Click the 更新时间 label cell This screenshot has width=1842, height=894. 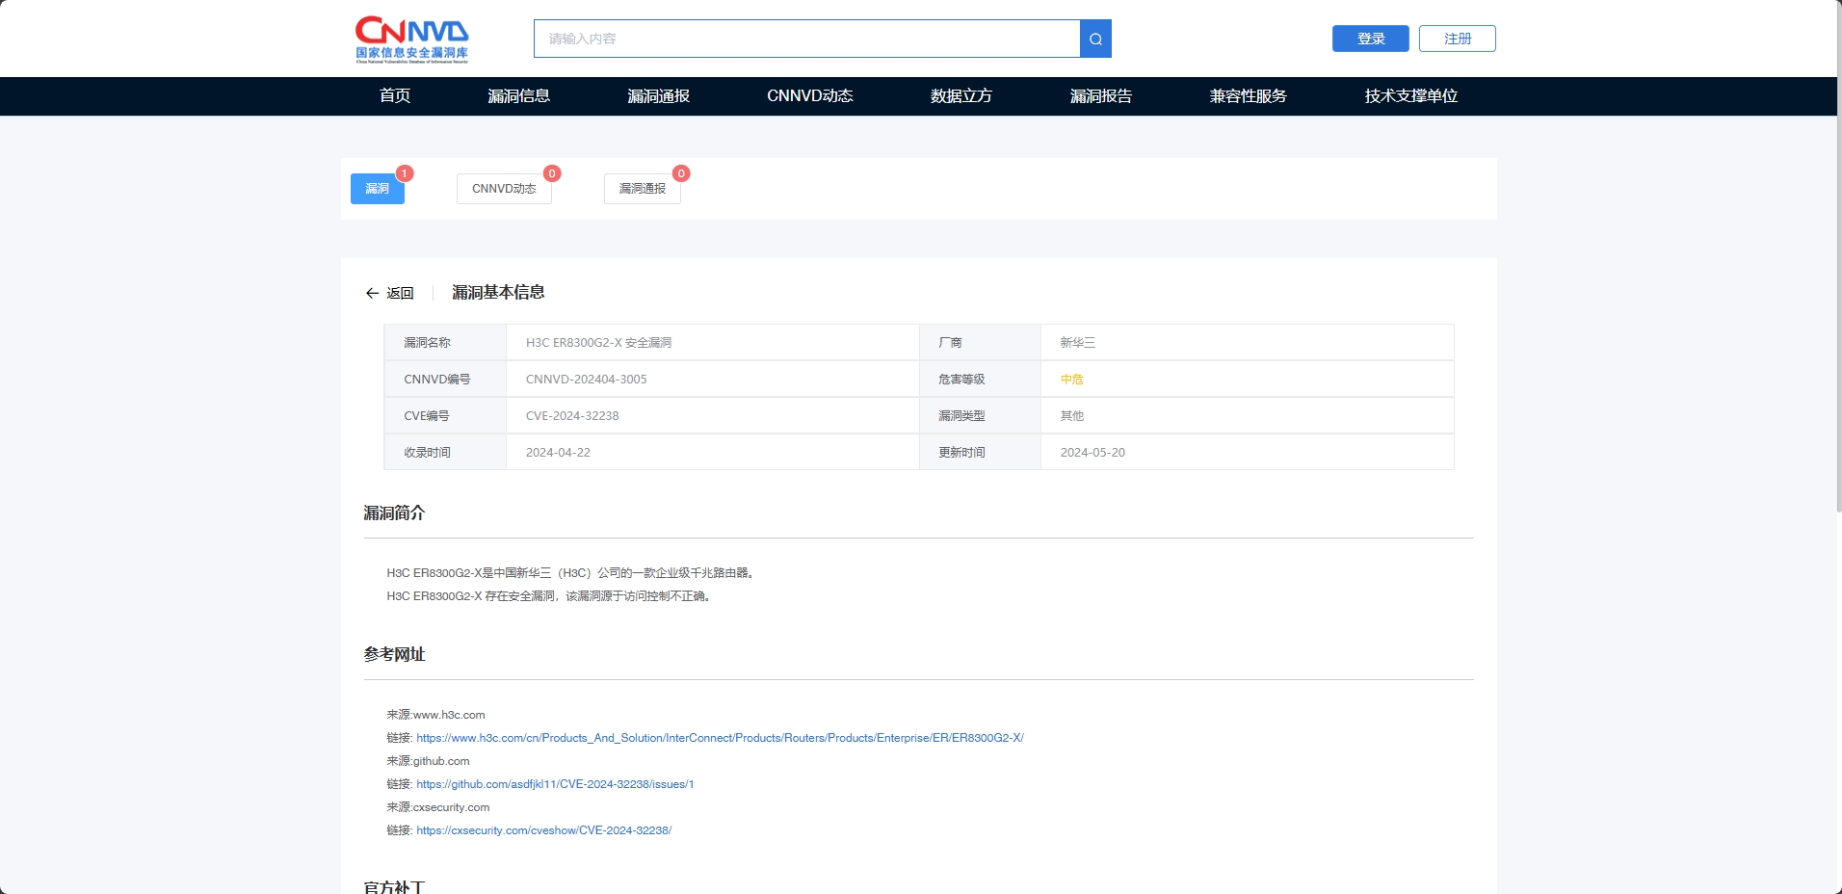[x=980, y=453]
